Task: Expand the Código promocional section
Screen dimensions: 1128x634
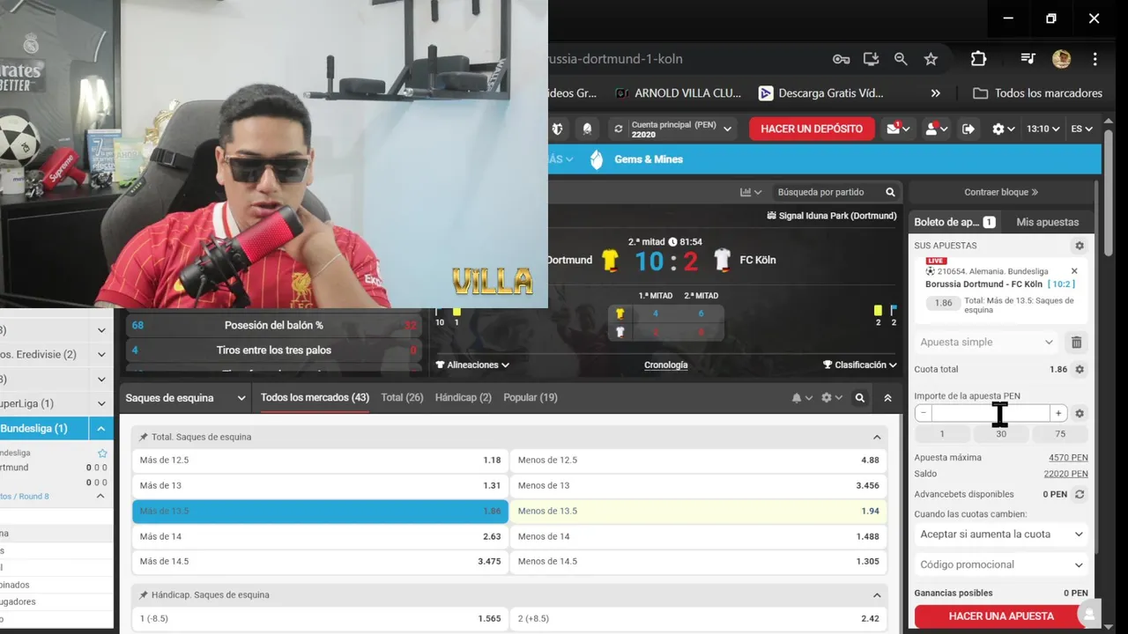Action: (x=1001, y=565)
